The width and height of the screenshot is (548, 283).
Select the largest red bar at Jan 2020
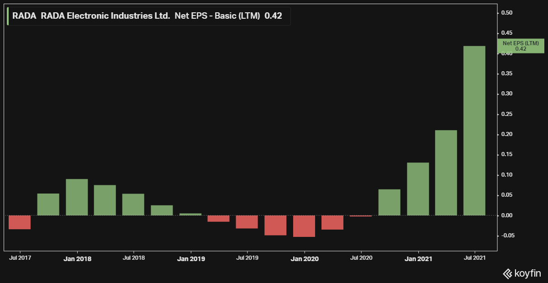(x=304, y=226)
